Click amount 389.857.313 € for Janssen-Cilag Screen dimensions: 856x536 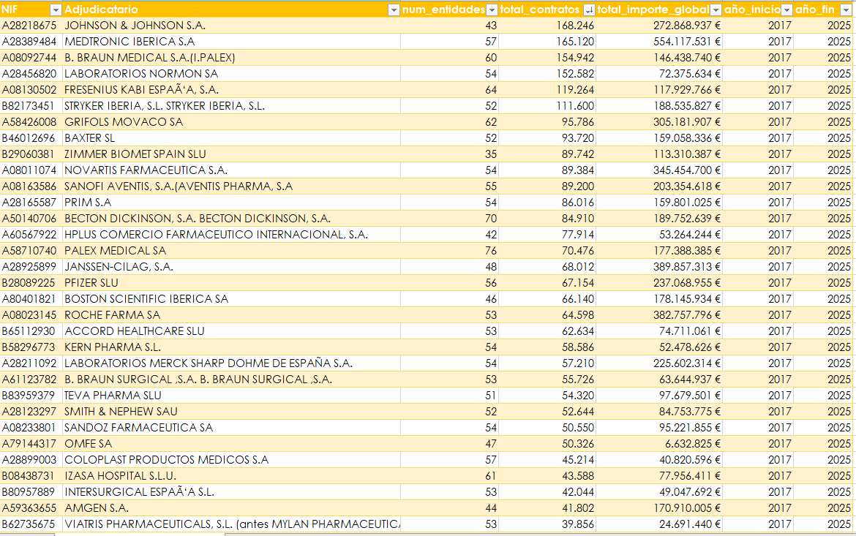pos(659,267)
